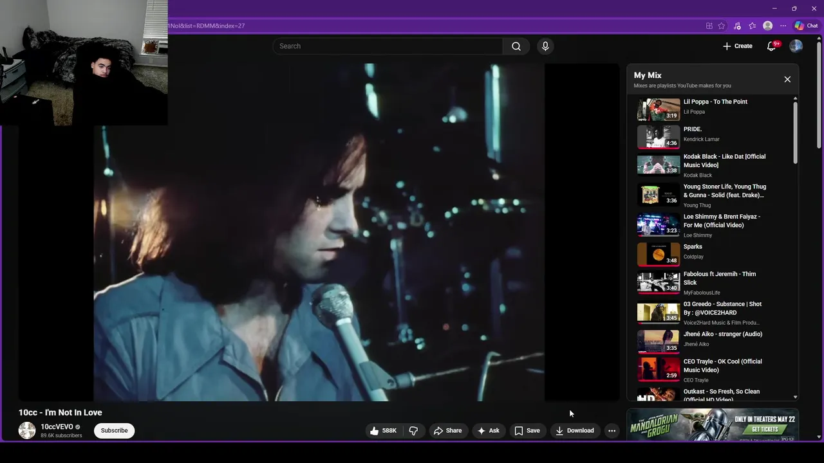This screenshot has height=463, width=824.
Task: Click the Edge apps icon in address bar
Action: tap(709, 26)
